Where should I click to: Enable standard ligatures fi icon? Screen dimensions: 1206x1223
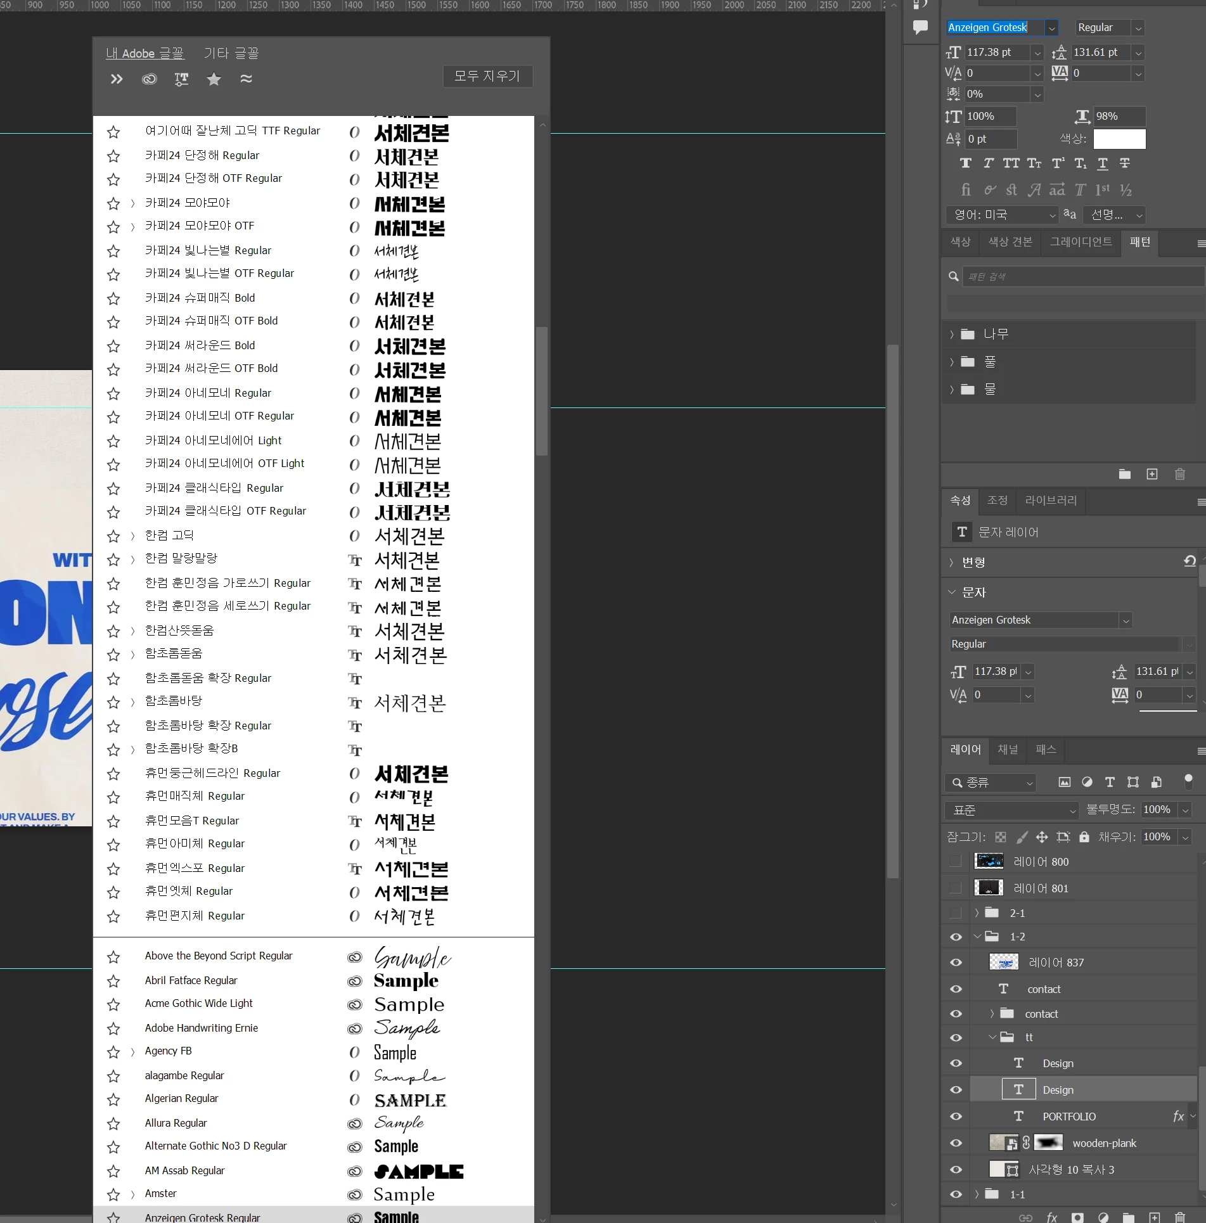(966, 189)
